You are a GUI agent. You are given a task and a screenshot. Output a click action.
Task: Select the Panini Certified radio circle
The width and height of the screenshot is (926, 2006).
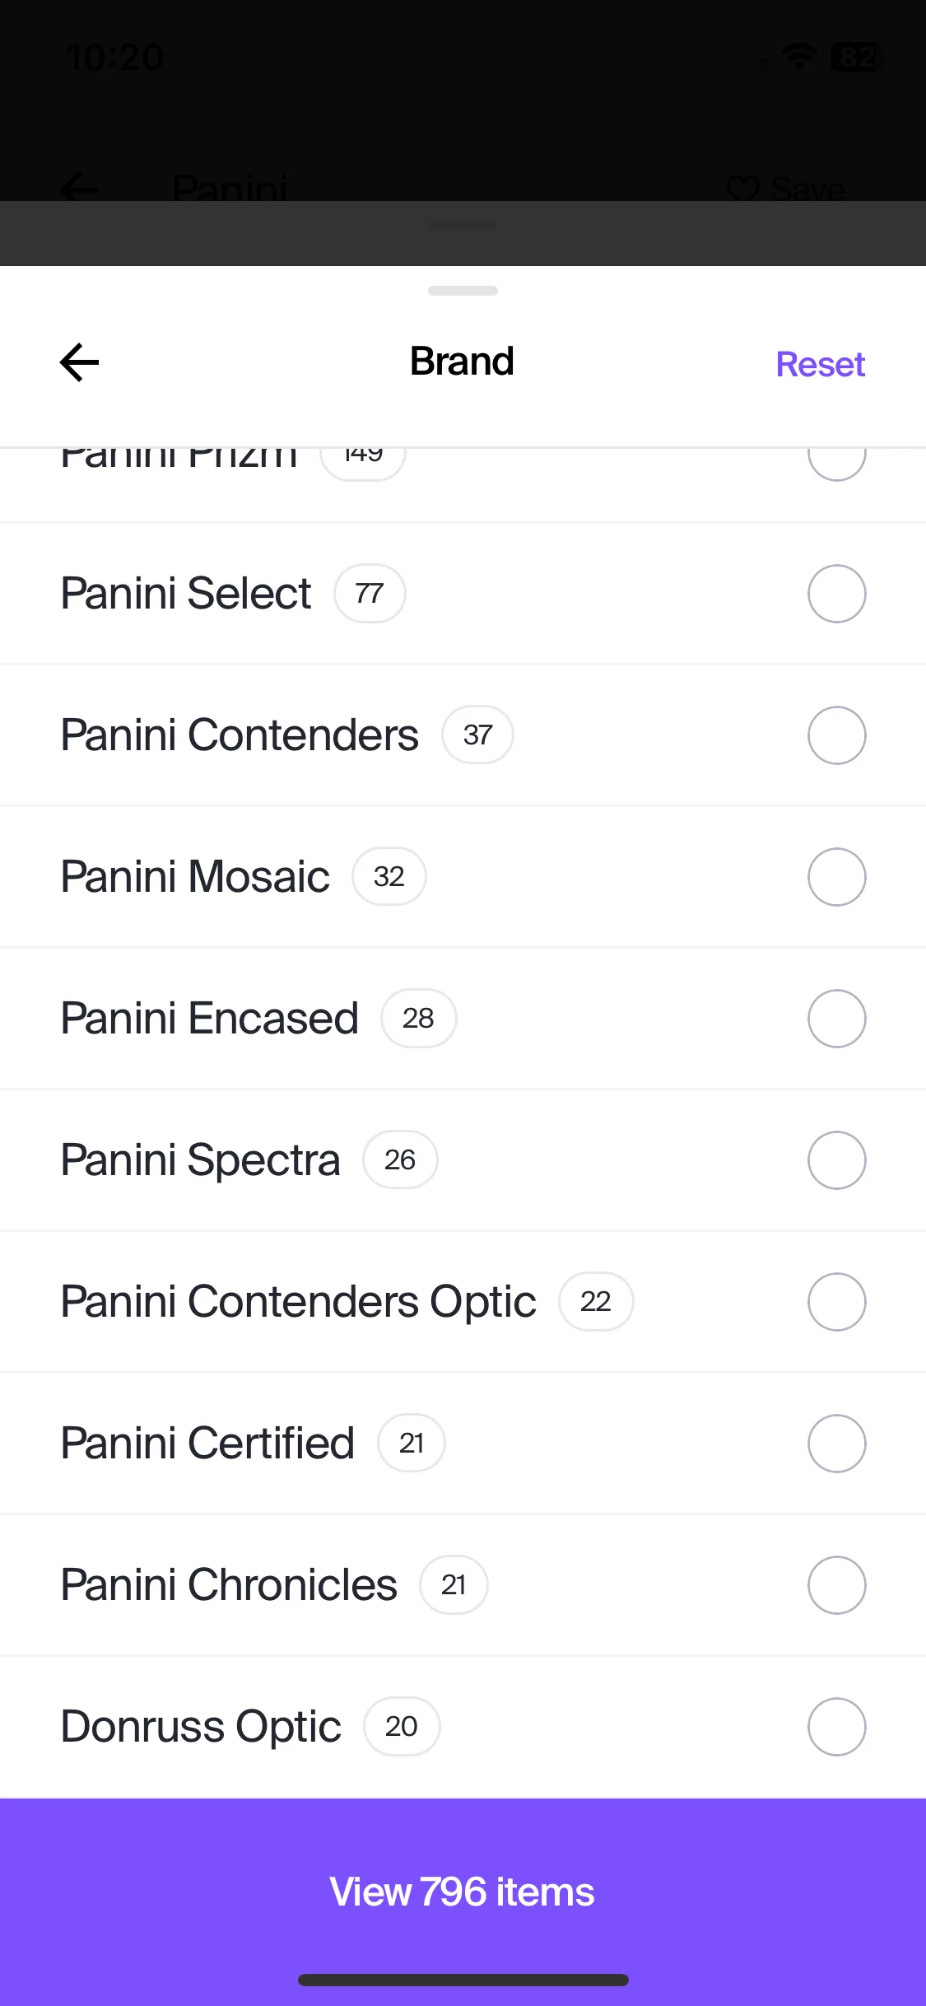[x=836, y=1444]
